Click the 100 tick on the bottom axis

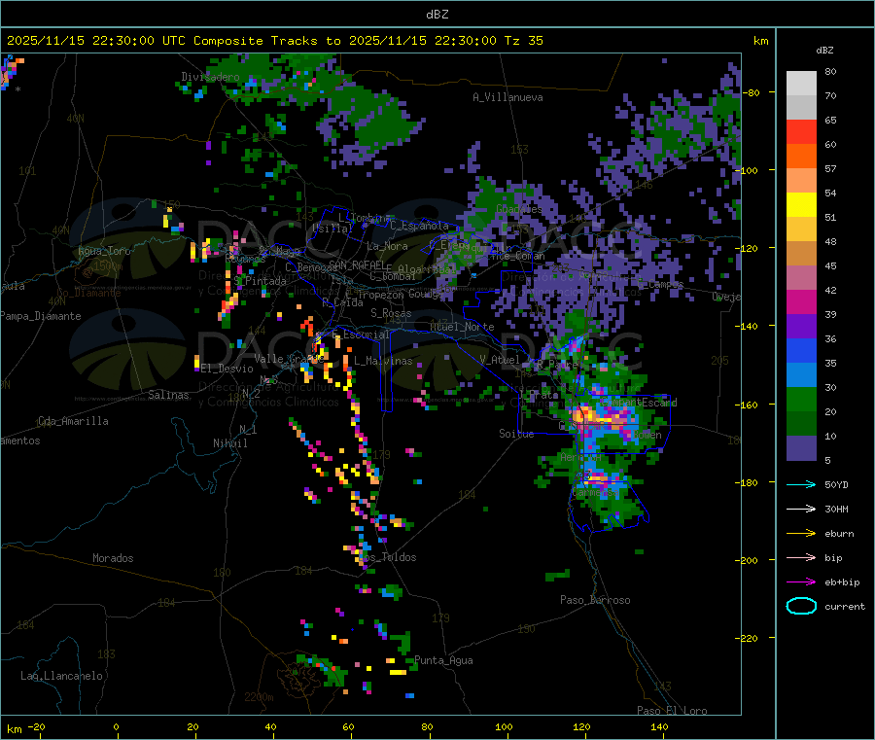(x=504, y=726)
